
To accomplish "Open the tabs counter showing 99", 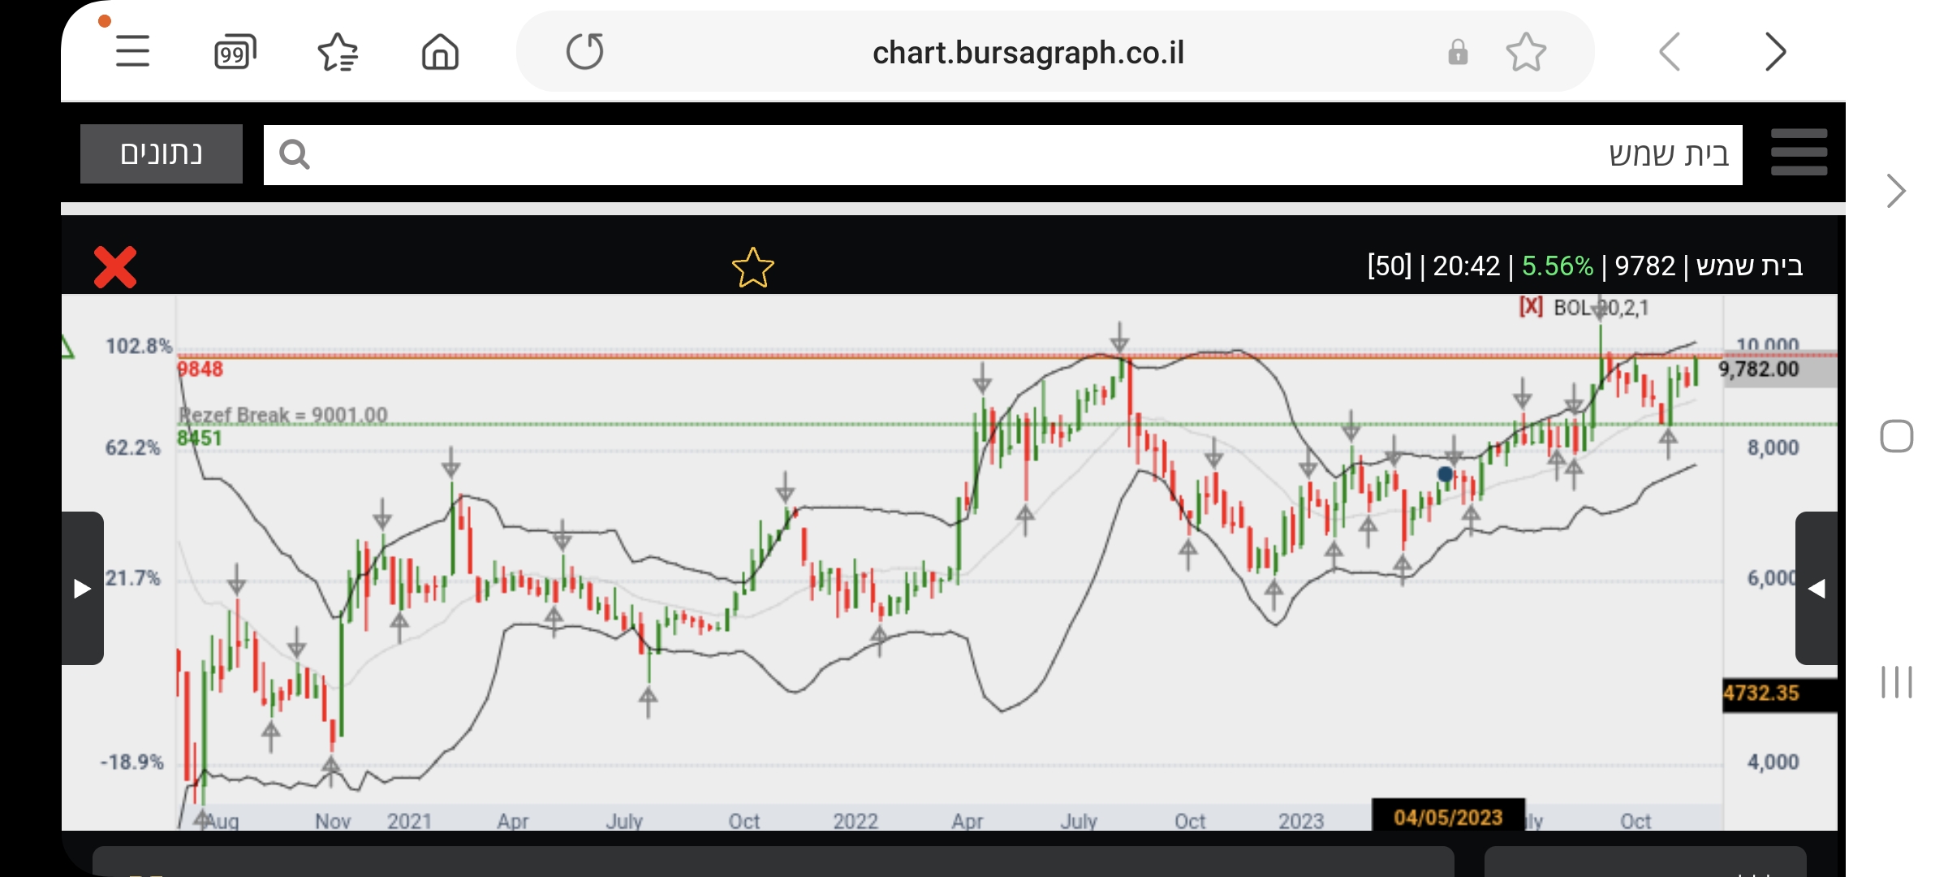I will coord(235,53).
